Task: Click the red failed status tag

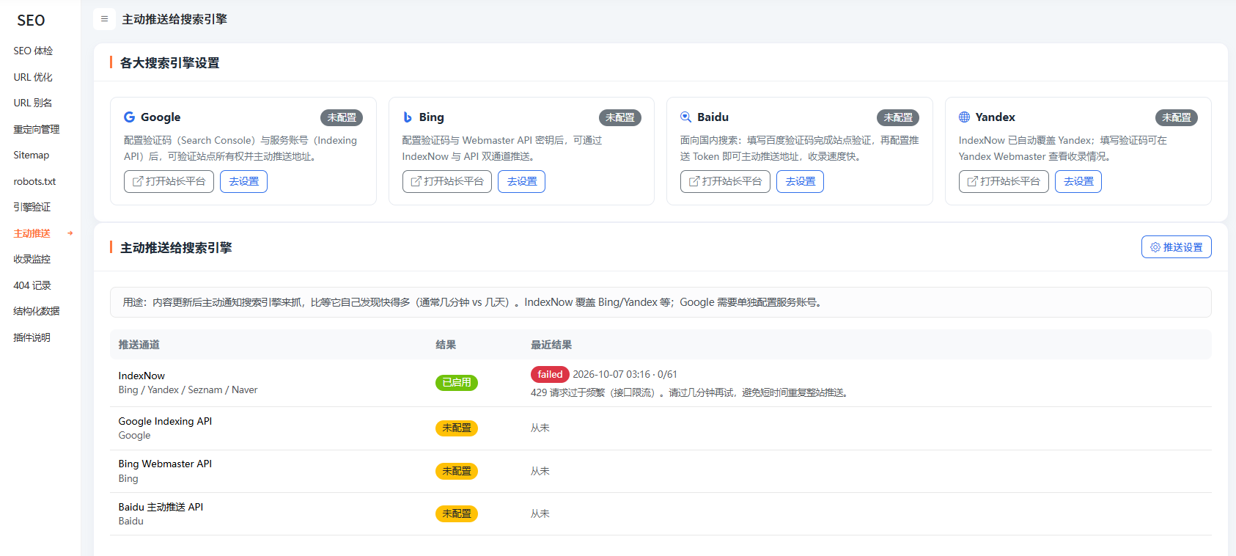Action: (550, 374)
